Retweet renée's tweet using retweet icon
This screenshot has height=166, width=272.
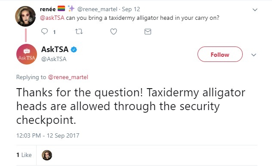point(79,31)
